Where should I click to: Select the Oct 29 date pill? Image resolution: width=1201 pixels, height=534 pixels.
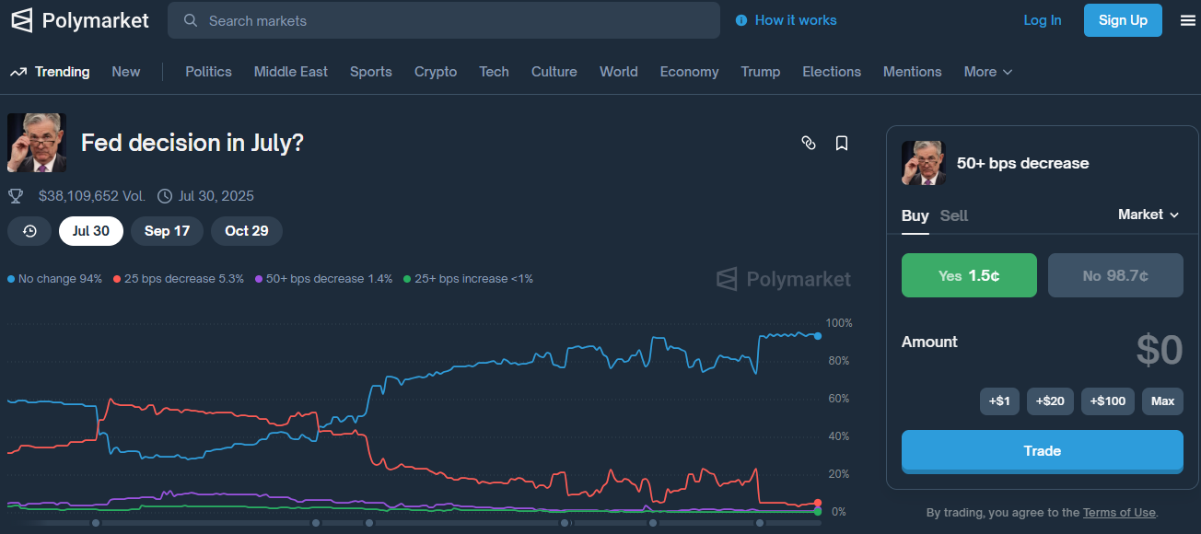tap(247, 231)
